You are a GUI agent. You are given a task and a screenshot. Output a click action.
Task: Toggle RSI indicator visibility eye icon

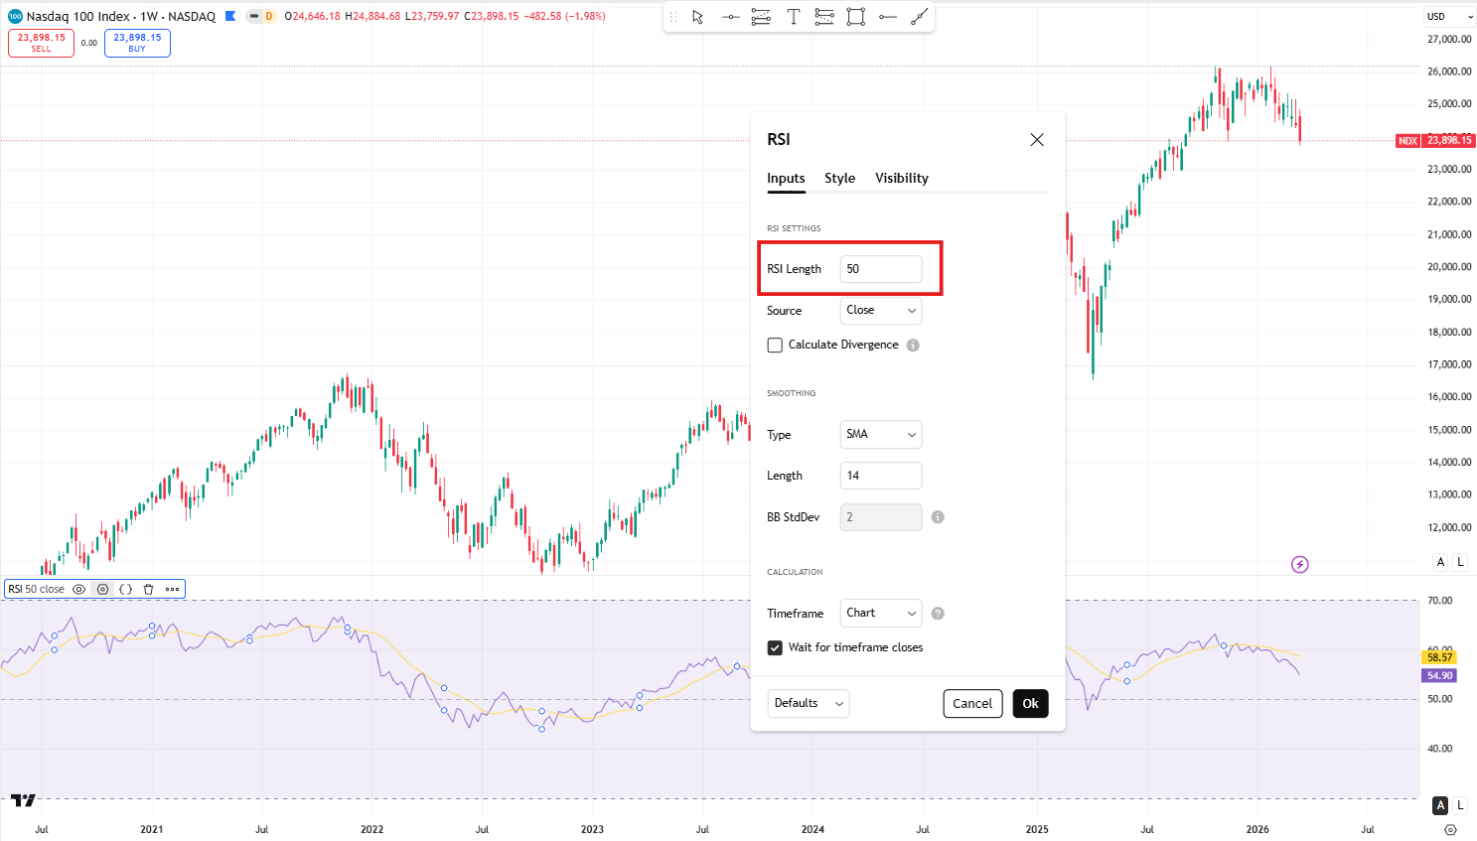pos(79,589)
